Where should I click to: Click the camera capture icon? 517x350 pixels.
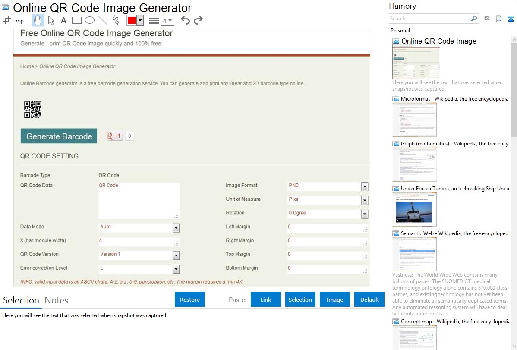click(x=487, y=19)
